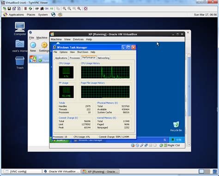Click the panel icon right of the globe

click(x=60, y=15)
